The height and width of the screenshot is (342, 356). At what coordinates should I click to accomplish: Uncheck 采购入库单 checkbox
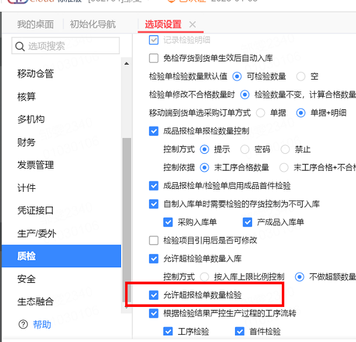pos(168,222)
